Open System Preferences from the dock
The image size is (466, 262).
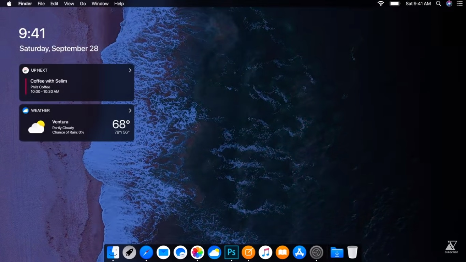click(316, 252)
